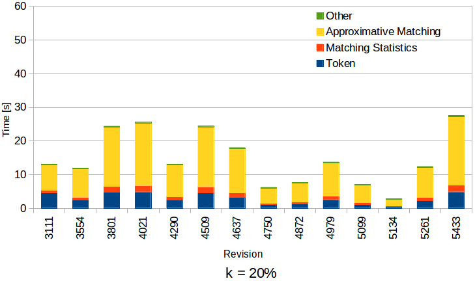Click the 60 value on the y-axis
The width and height of the screenshot is (475, 281).
coord(19,7)
